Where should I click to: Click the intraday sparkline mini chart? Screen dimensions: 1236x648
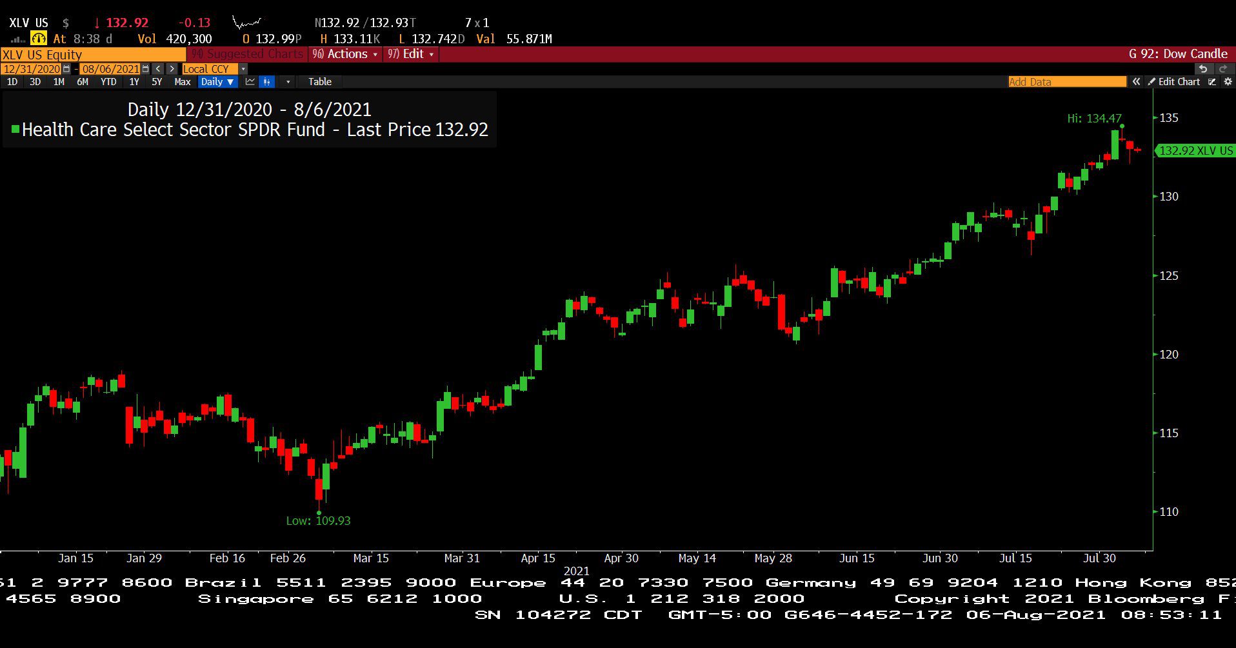[247, 24]
